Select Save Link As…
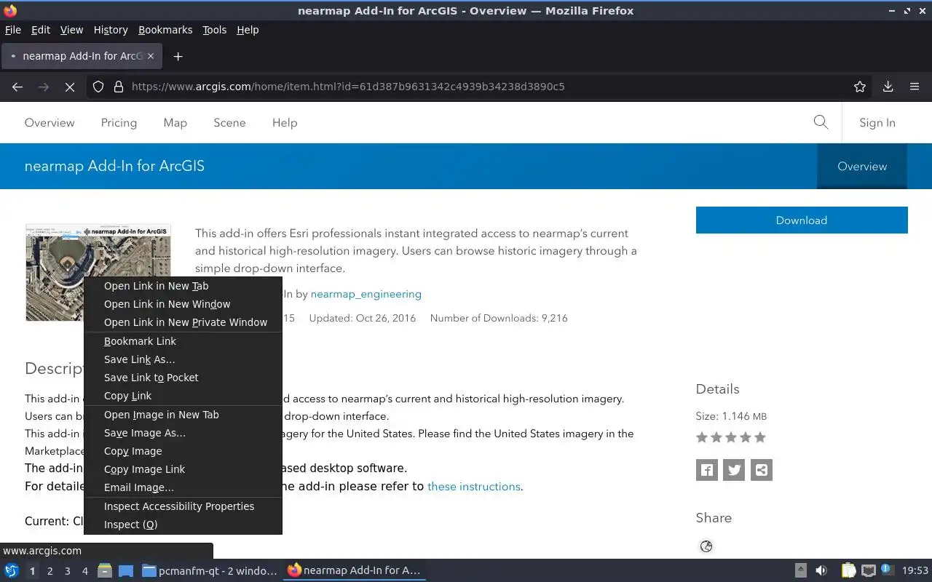Image resolution: width=932 pixels, height=582 pixels. pyautogui.click(x=183, y=359)
